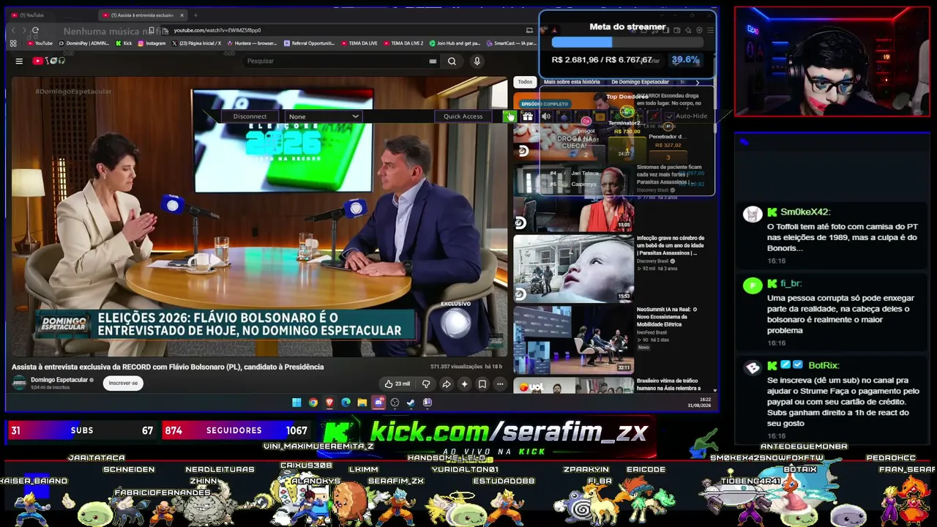The image size is (937, 527).
Task: Select 'De Domingo Espetacular' chip
Action: (x=640, y=82)
